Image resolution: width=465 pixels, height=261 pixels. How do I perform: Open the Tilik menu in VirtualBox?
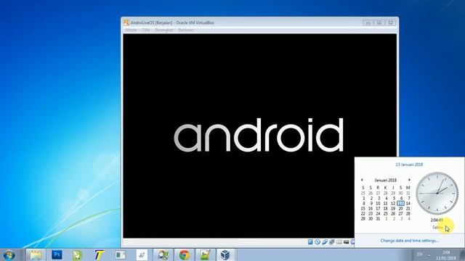pos(146,30)
